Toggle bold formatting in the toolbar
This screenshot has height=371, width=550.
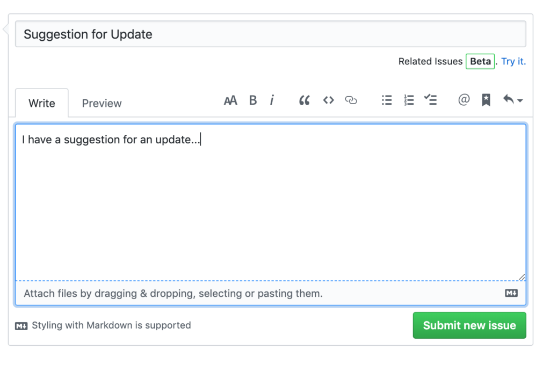click(x=253, y=100)
